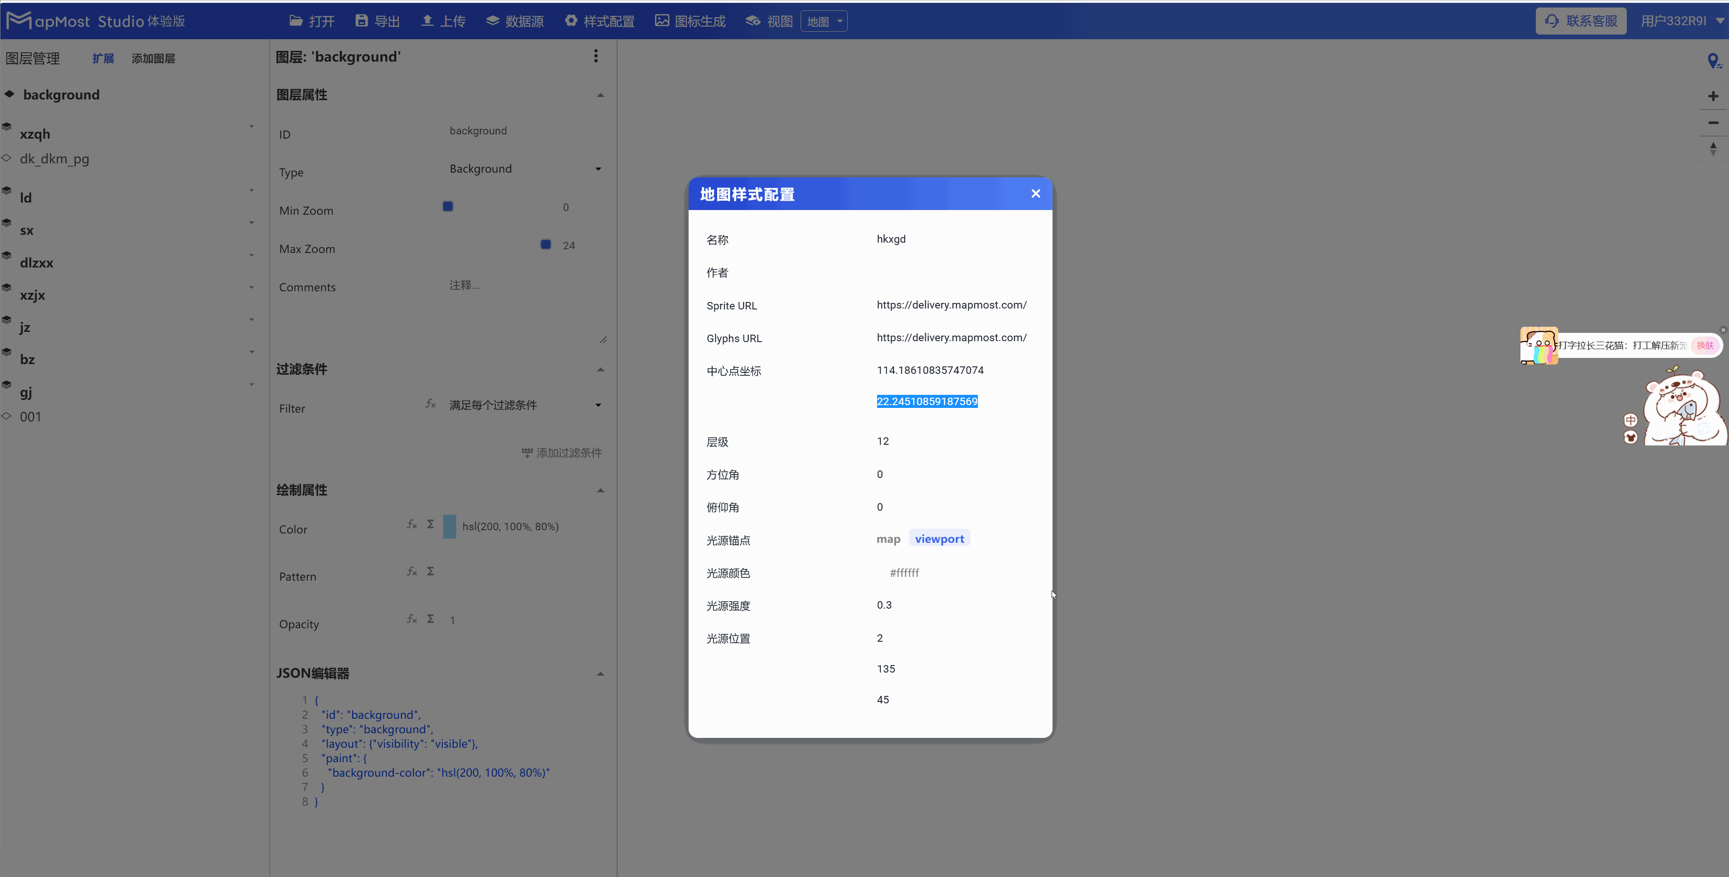The width and height of the screenshot is (1729, 877).
Task: Zoom in on the map with the plus icon
Action: click(1714, 96)
